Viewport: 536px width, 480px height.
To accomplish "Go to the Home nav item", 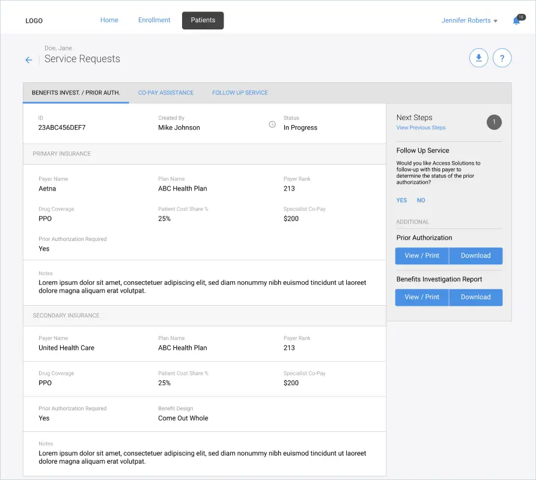I will coord(109,20).
